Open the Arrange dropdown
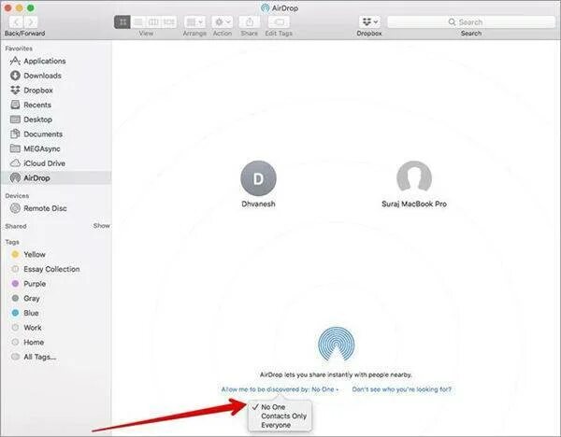 (x=194, y=22)
